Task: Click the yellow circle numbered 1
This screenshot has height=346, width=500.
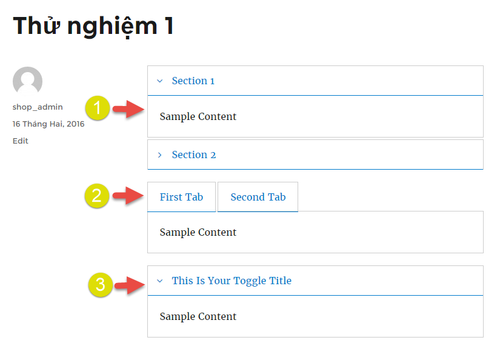Action: point(98,108)
